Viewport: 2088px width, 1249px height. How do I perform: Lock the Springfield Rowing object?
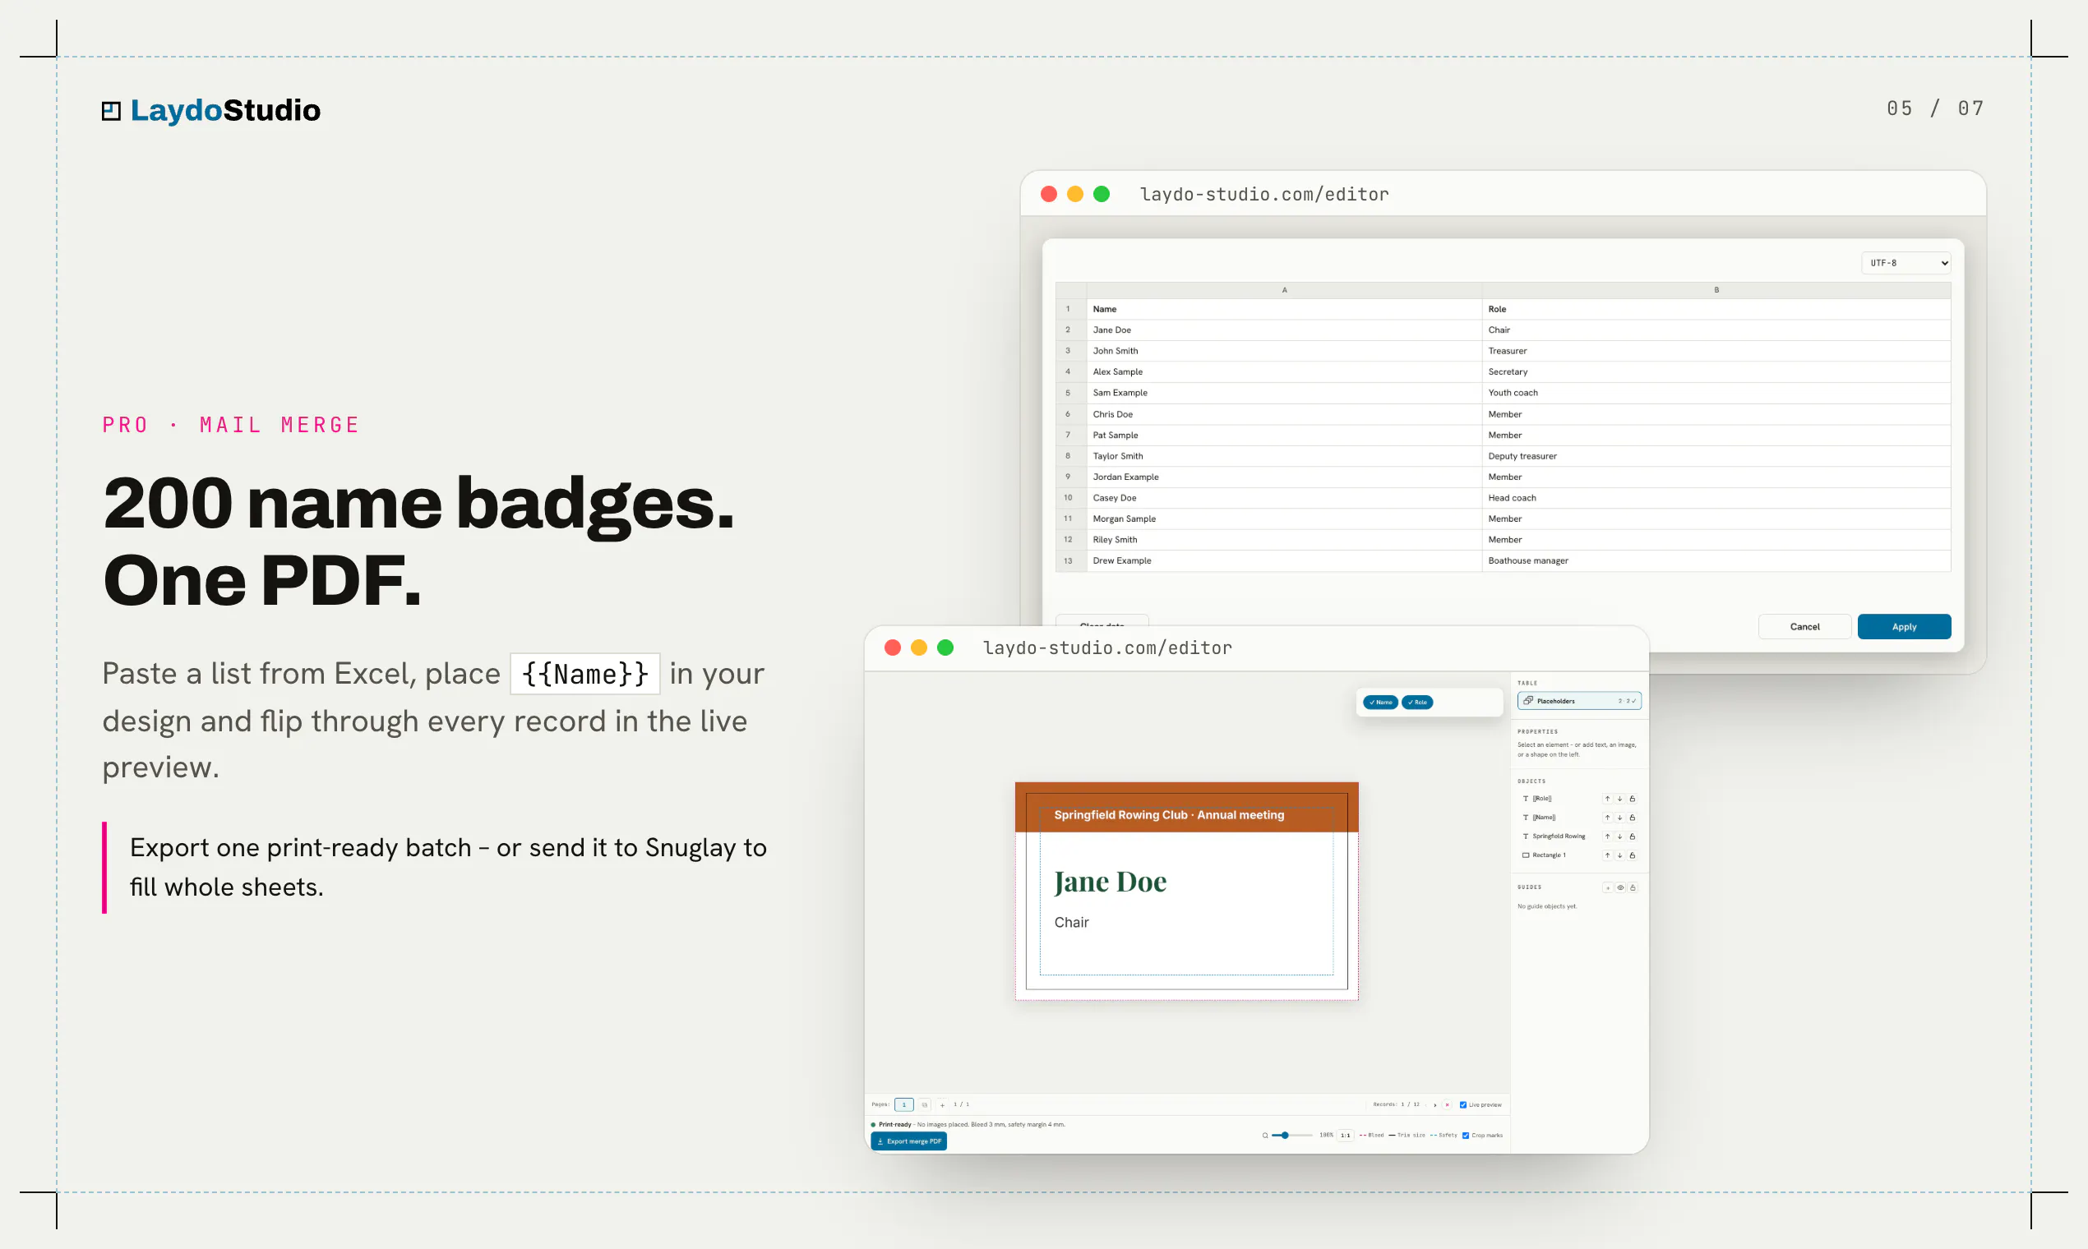click(1632, 837)
